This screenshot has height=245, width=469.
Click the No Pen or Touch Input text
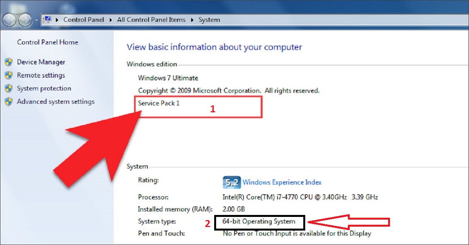point(297,234)
